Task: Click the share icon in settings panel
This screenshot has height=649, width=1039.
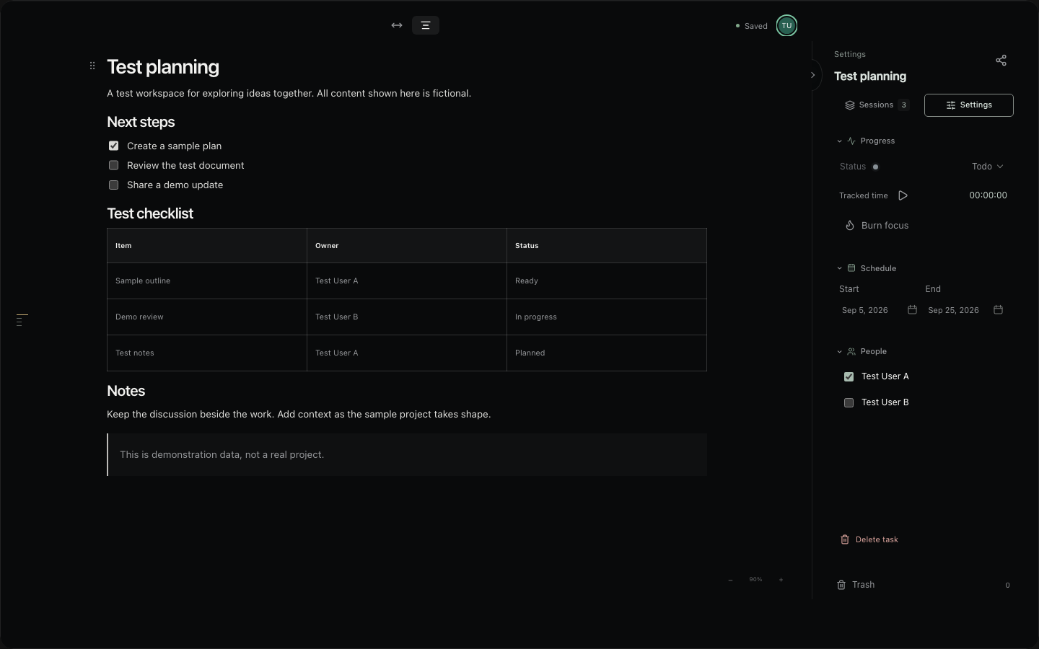Action: [1001, 60]
